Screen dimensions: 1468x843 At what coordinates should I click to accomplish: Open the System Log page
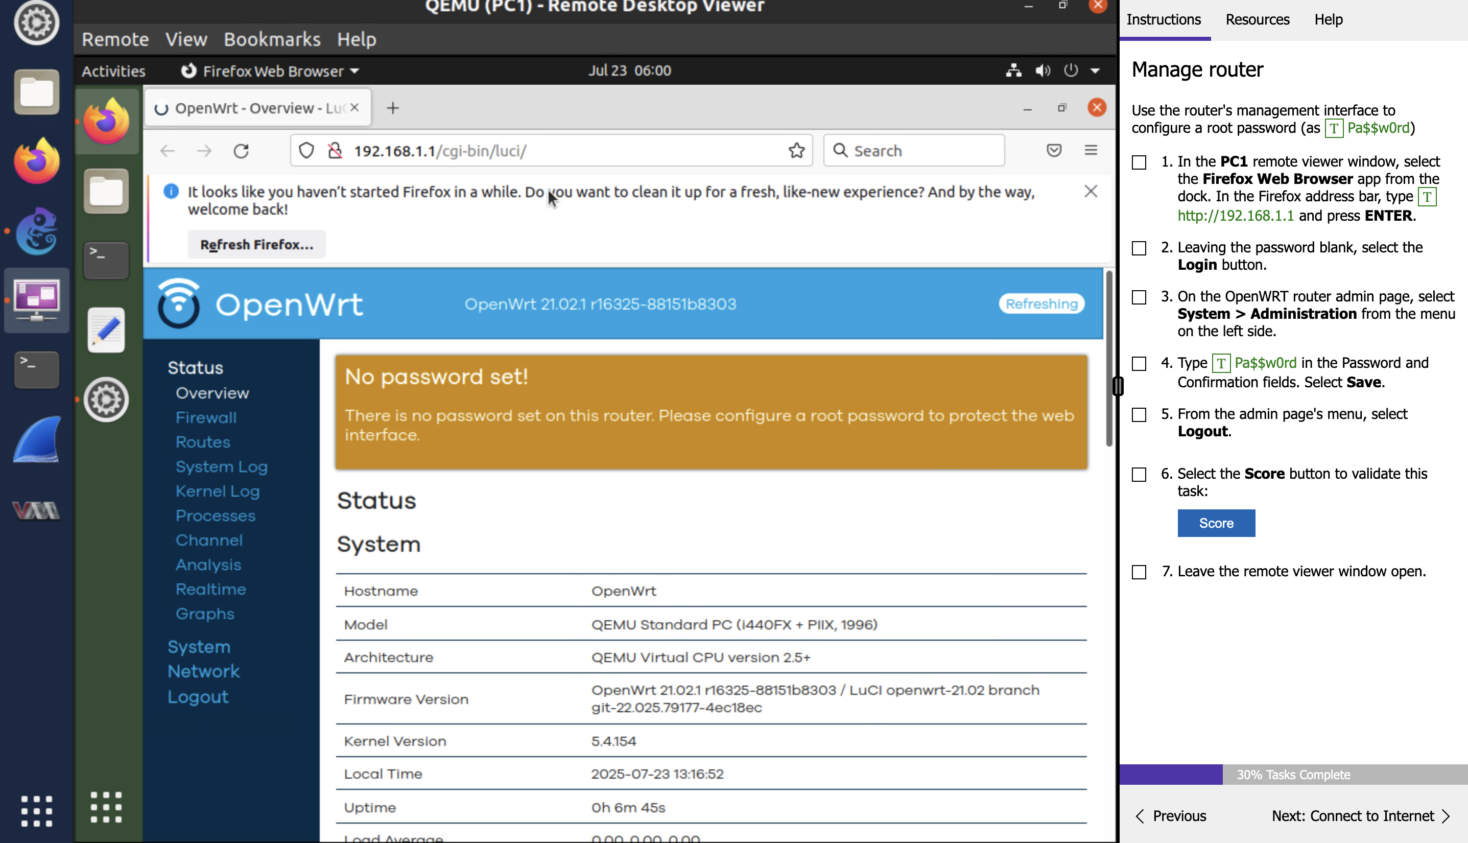click(x=221, y=466)
